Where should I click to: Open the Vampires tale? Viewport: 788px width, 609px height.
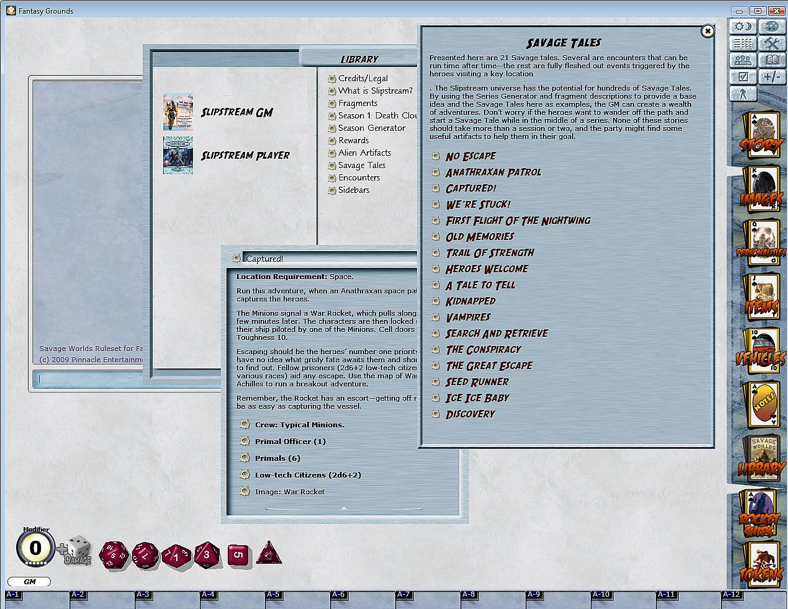point(468,317)
